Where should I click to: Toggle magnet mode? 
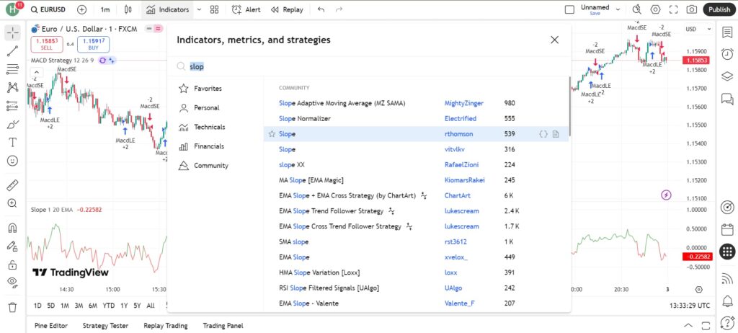13,228
